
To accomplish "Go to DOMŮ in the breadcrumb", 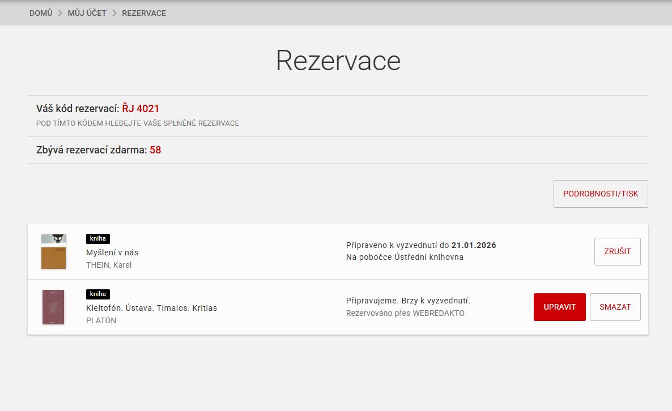I will pyautogui.click(x=41, y=13).
